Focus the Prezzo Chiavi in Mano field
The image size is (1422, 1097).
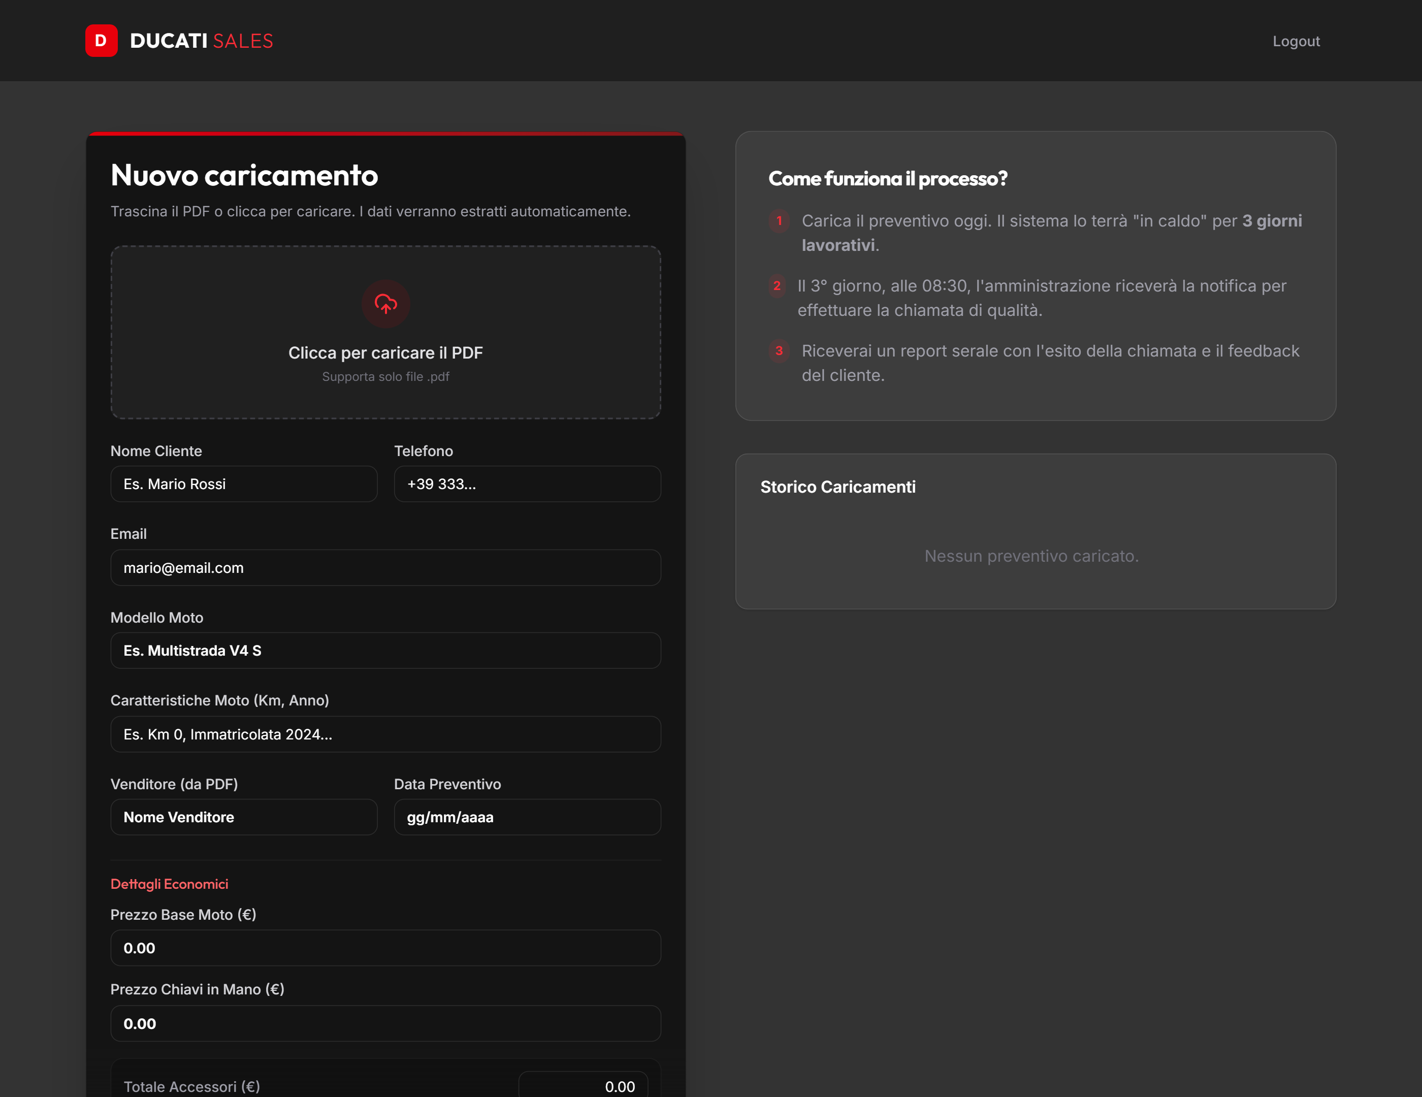(385, 1023)
